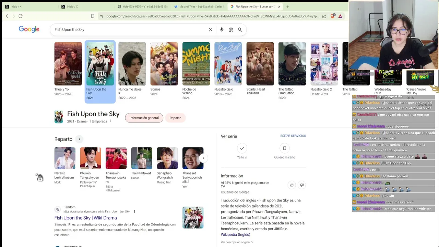This screenshot has height=247, width=439.
Task: Select the Reparto chip
Action: [x=175, y=118]
